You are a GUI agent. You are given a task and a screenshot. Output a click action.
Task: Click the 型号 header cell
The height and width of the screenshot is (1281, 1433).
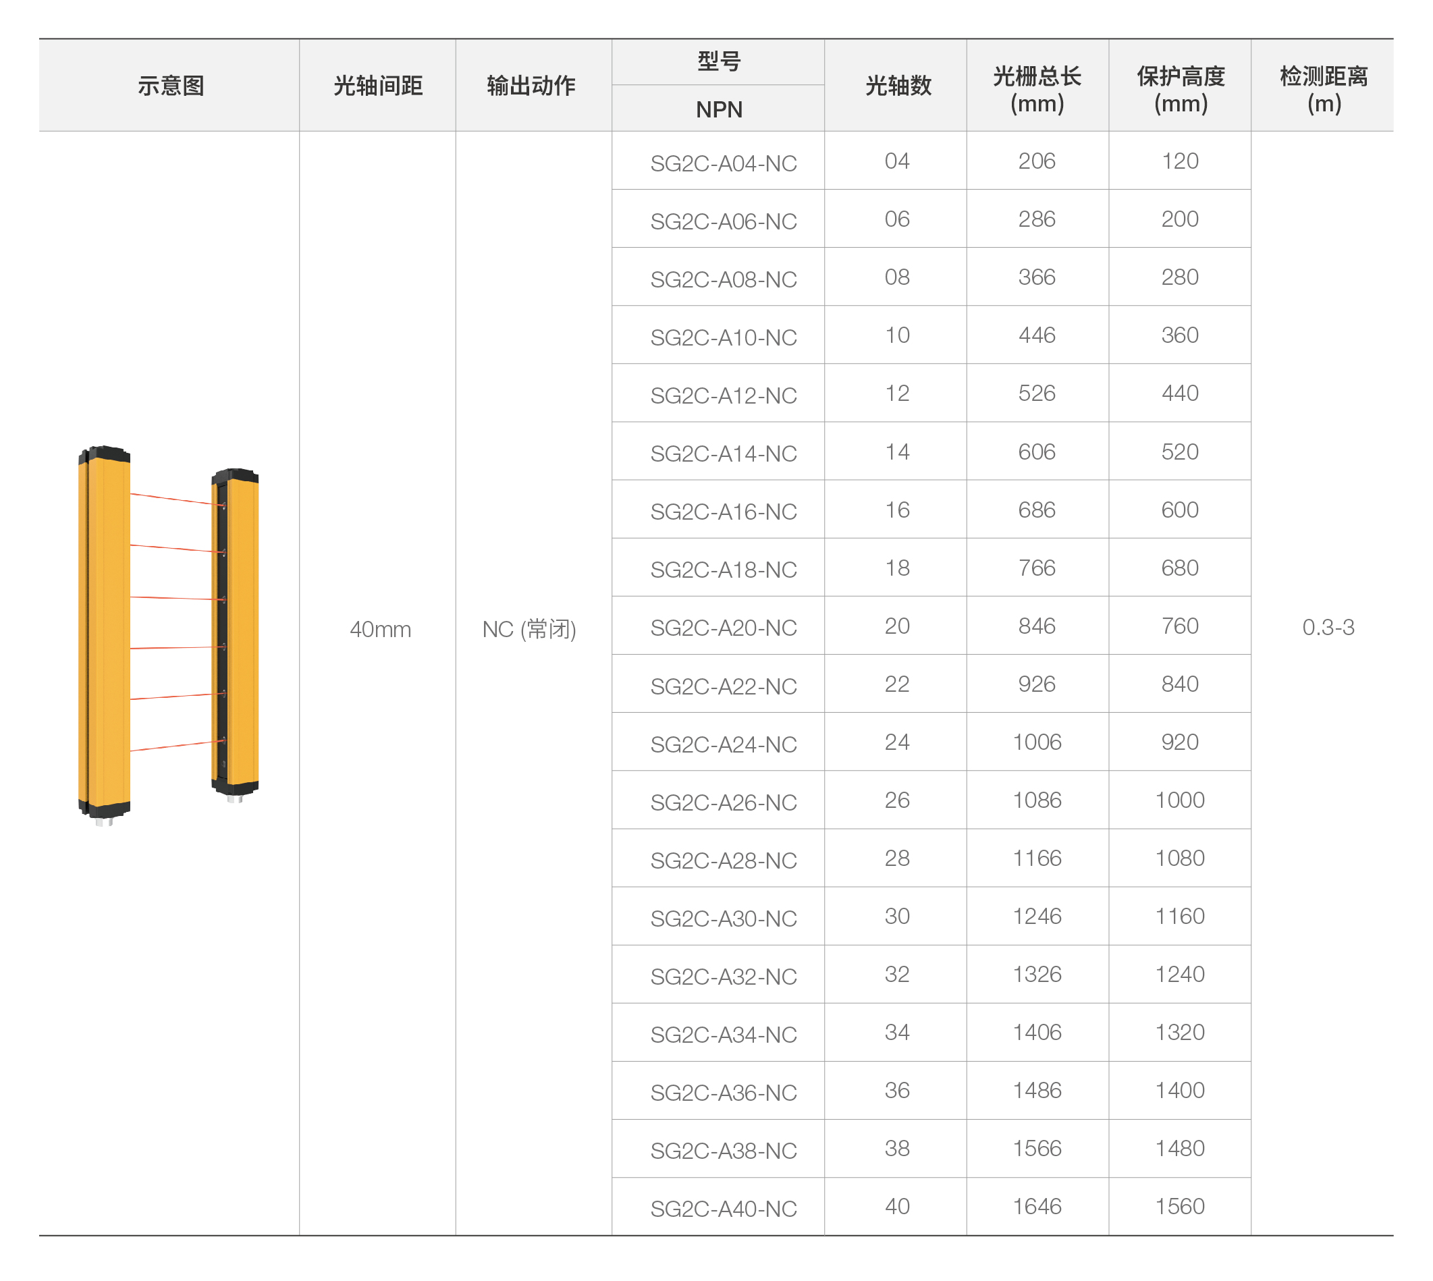tap(719, 62)
